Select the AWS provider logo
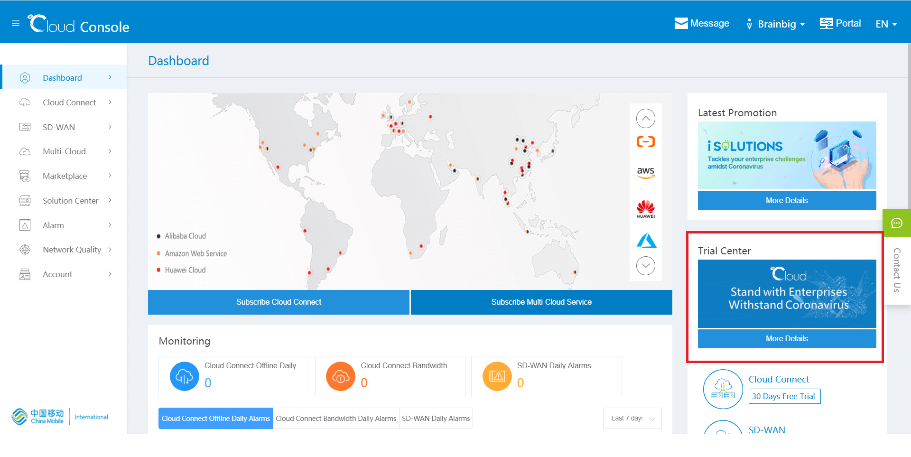The height and width of the screenshot is (457, 911). [645, 172]
